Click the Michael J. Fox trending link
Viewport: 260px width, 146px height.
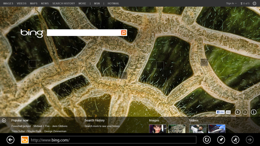click(x=41, y=126)
